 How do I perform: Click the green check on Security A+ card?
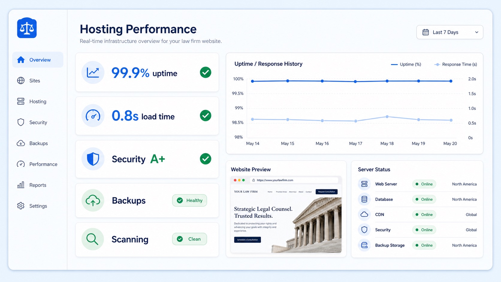206,159
